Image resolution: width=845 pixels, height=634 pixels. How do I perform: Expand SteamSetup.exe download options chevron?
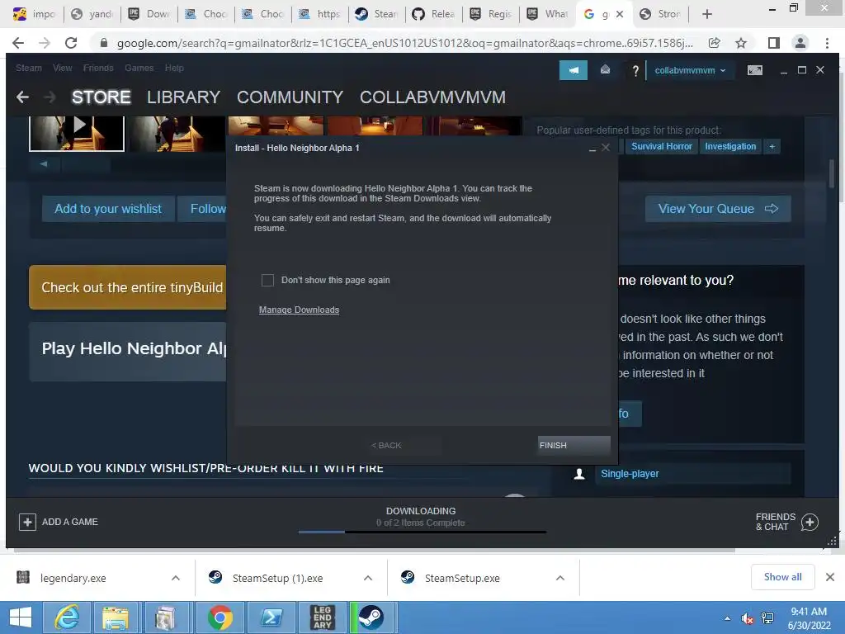click(560, 578)
